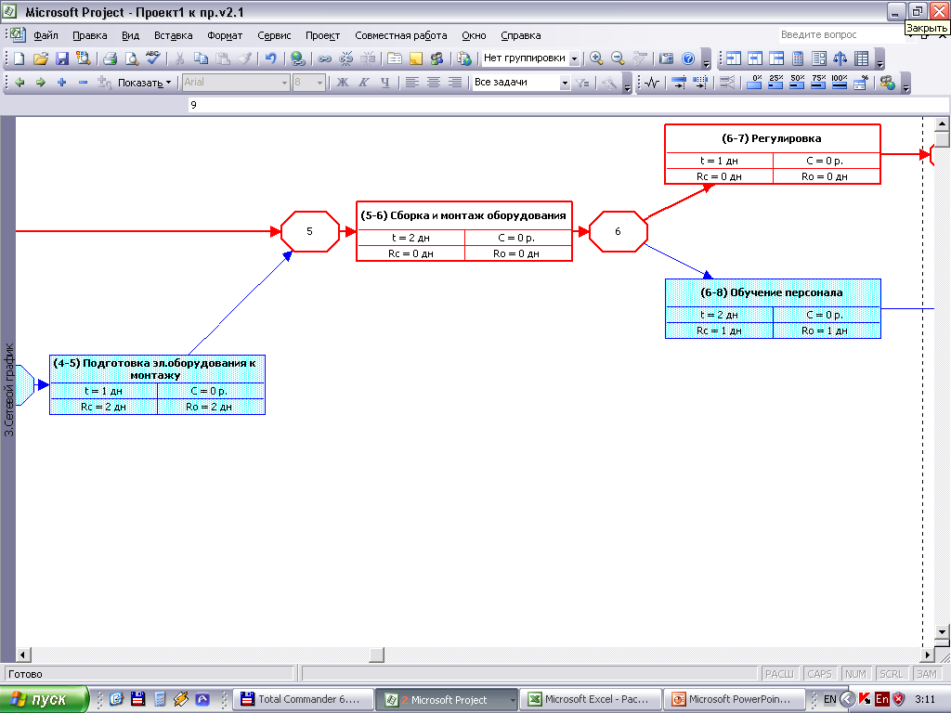Undo the last action

click(271, 58)
